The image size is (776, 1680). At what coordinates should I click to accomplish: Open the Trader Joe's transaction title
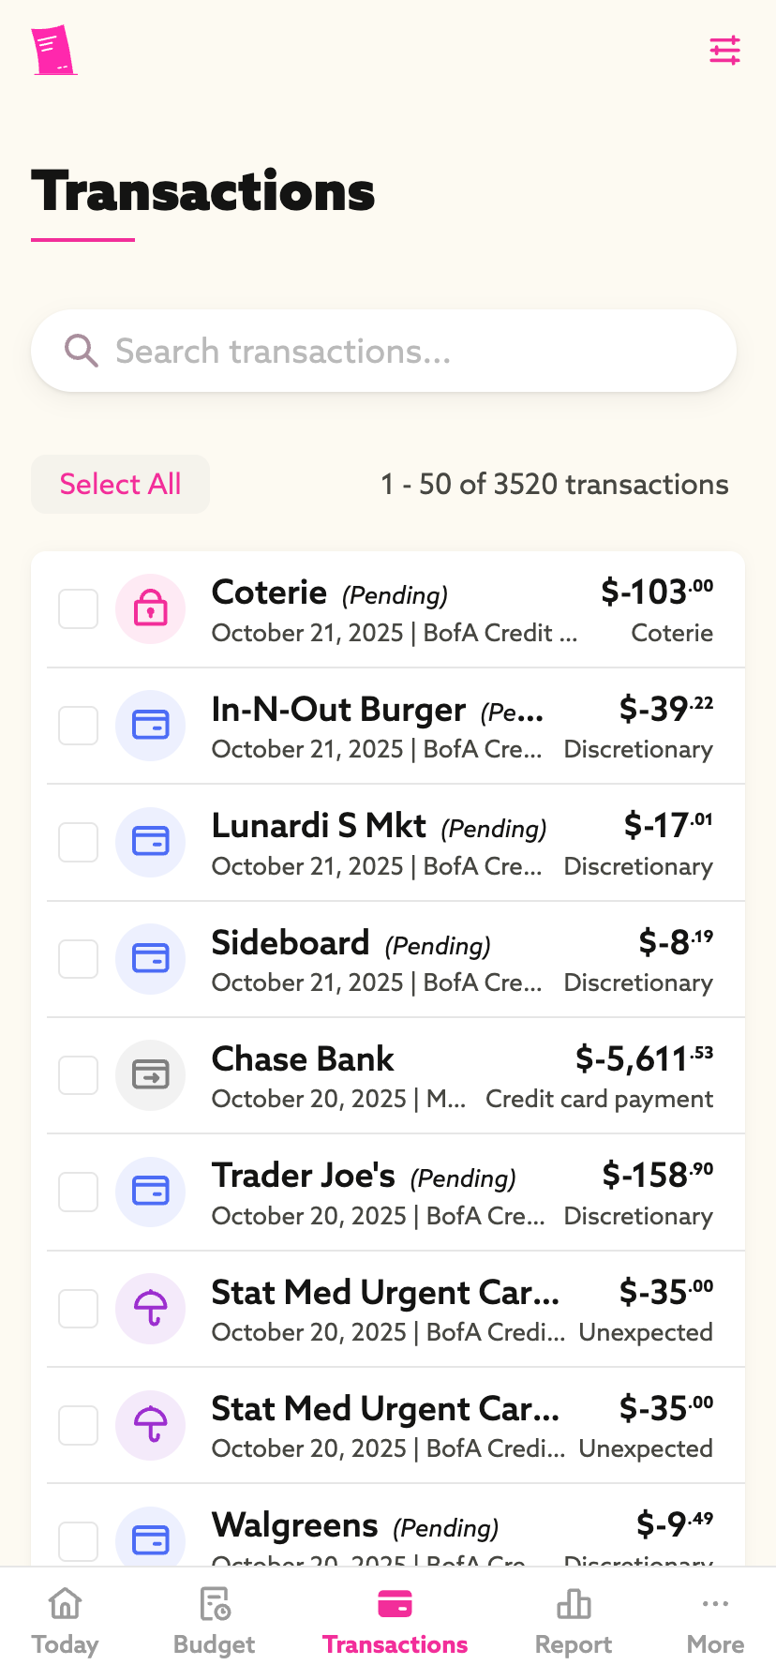click(x=304, y=1175)
